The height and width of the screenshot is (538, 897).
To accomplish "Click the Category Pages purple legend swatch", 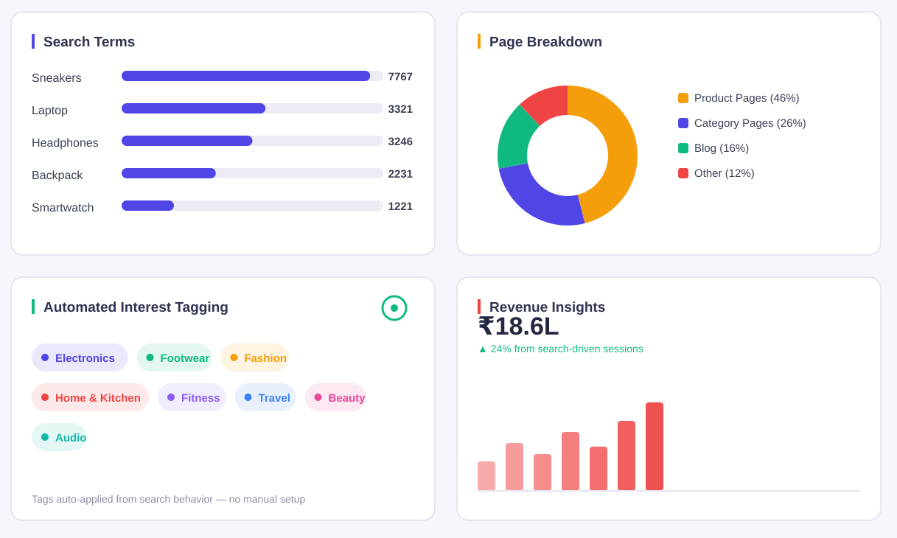I will 683,123.
